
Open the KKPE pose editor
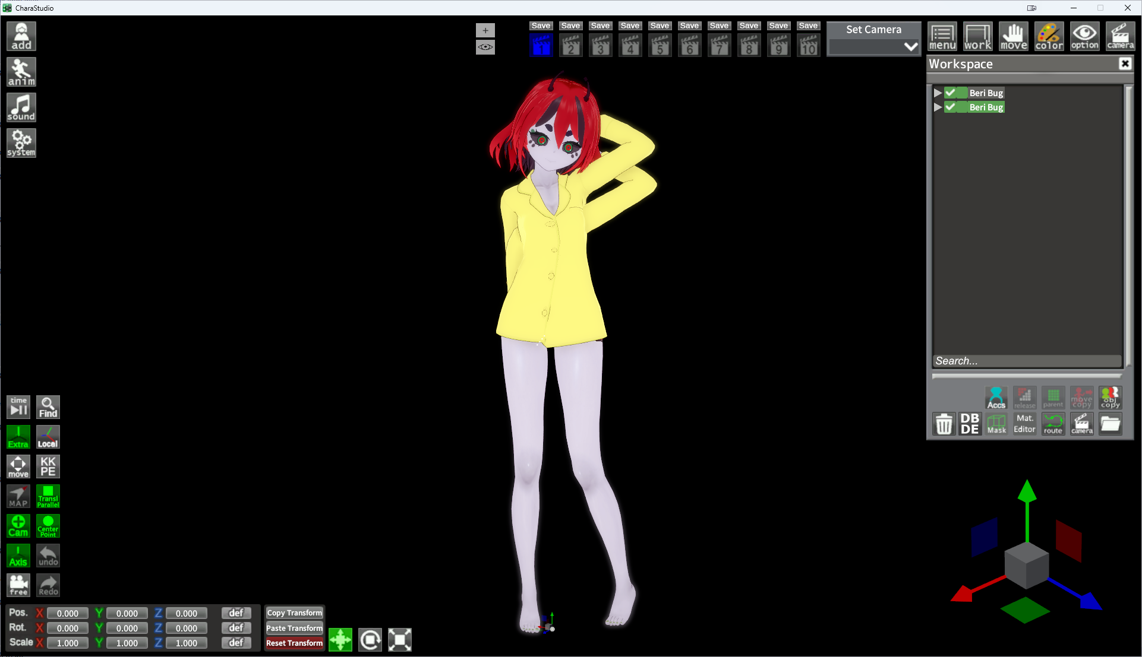pos(48,466)
